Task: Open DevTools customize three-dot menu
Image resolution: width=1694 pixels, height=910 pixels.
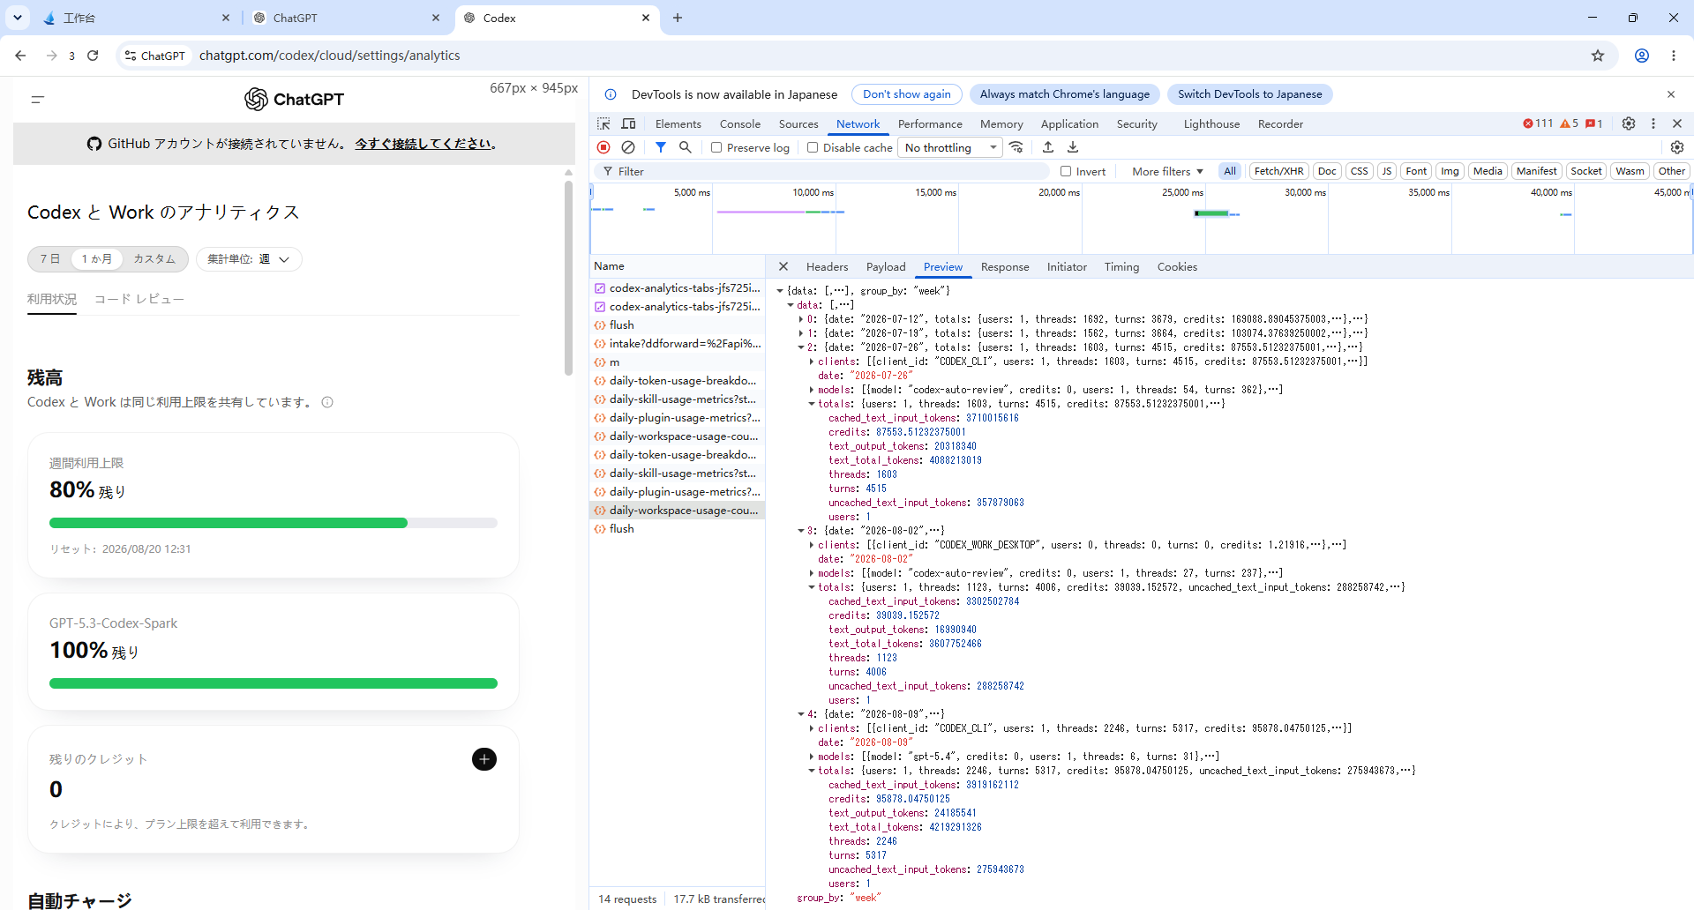Action: [x=1653, y=123]
